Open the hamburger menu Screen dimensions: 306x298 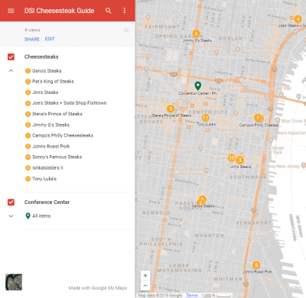tap(11, 11)
